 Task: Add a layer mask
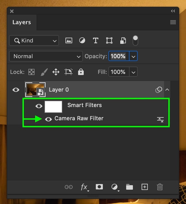coord(99,187)
